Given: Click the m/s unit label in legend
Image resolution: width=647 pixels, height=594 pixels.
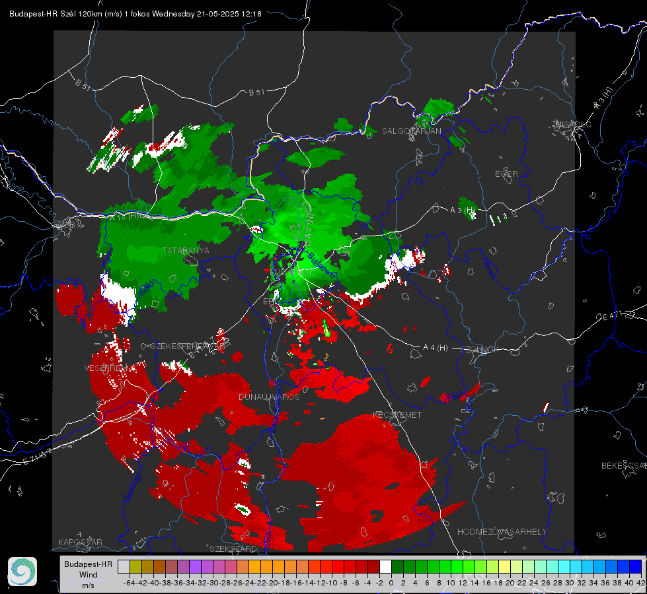Looking at the screenshot, I should tap(88, 585).
